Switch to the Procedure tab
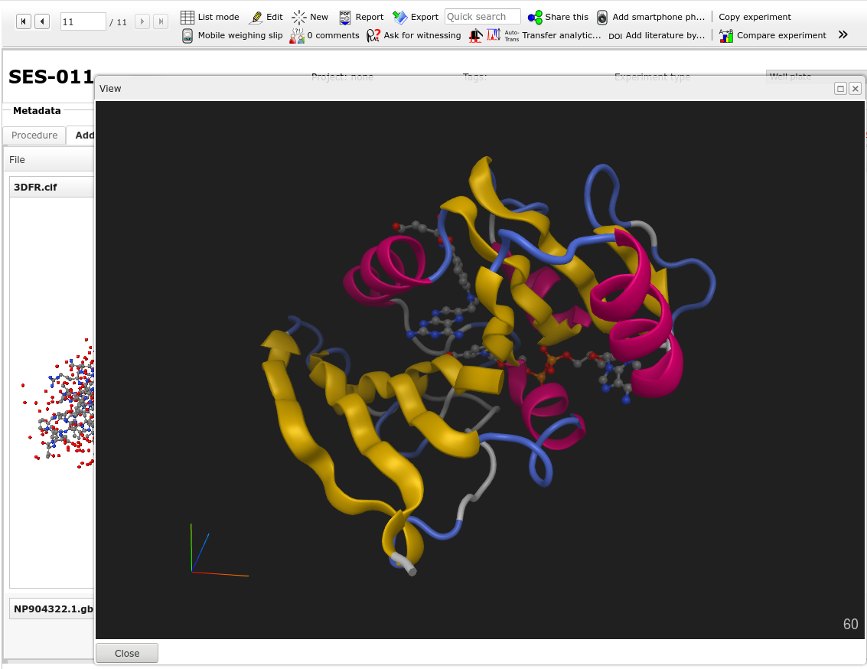867x669 pixels. [x=34, y=135]
